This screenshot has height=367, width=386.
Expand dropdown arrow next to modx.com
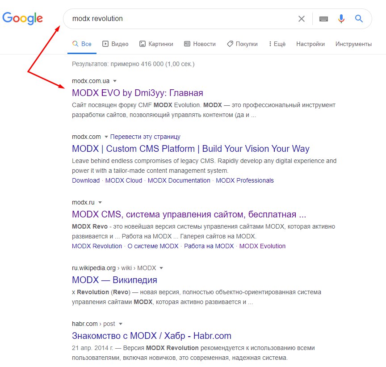pyautogui.click(x=106, y=137)
